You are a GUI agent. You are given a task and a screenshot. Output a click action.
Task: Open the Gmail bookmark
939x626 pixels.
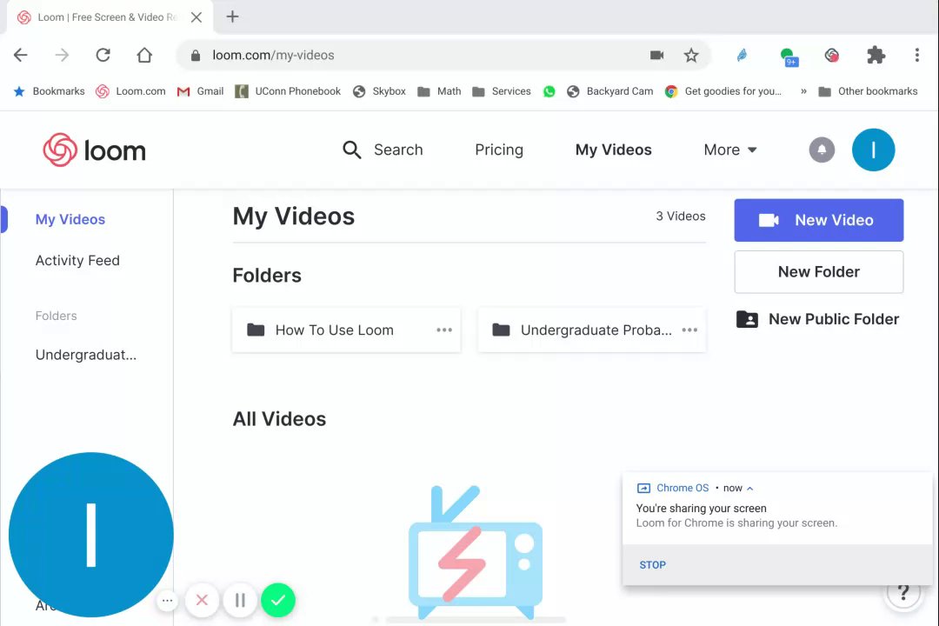[201, 91]
